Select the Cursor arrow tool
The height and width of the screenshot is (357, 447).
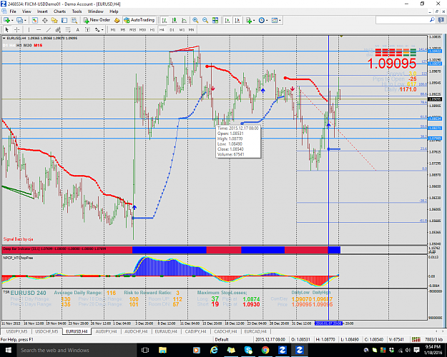pyautogui.click(x=7, y=29)
